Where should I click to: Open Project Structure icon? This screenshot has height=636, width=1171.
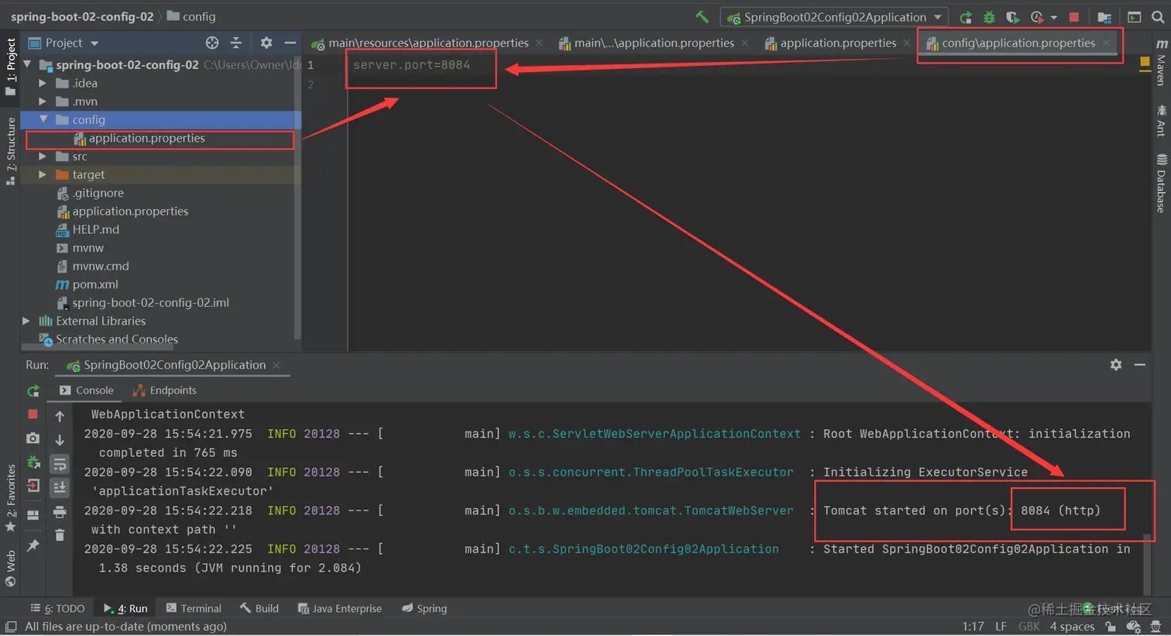(x=1104, y=17)
